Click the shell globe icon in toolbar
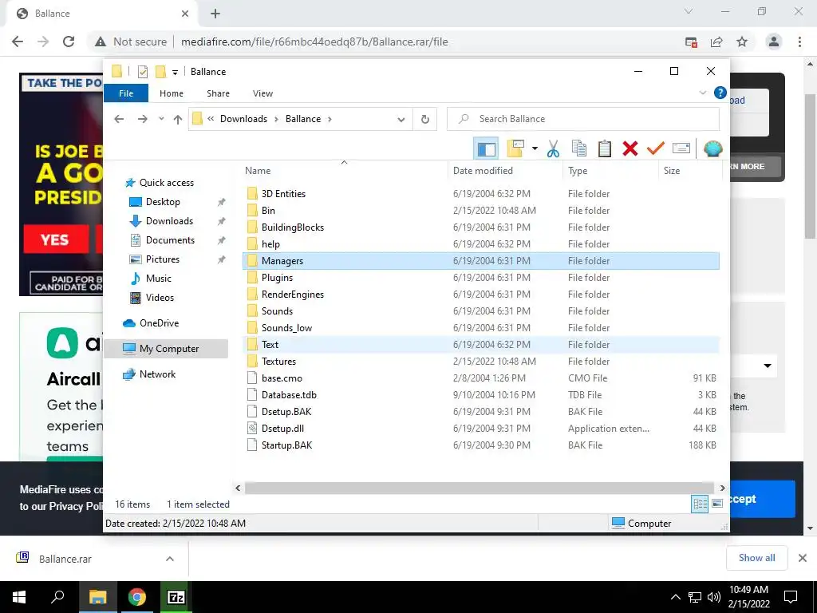 point(712,149)
